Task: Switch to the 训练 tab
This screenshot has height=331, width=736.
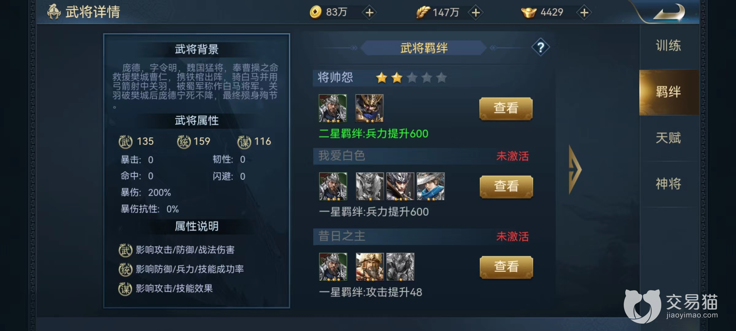Action: (x=669, y=46)
